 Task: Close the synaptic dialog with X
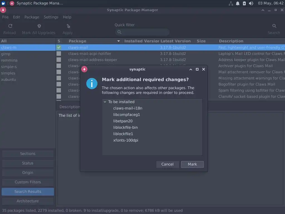[x=203, y=69]
